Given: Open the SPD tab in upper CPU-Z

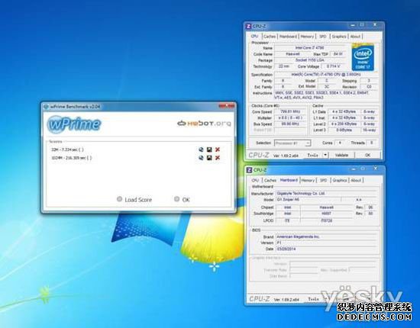Looking at the screenshot, I should point(323,37).
